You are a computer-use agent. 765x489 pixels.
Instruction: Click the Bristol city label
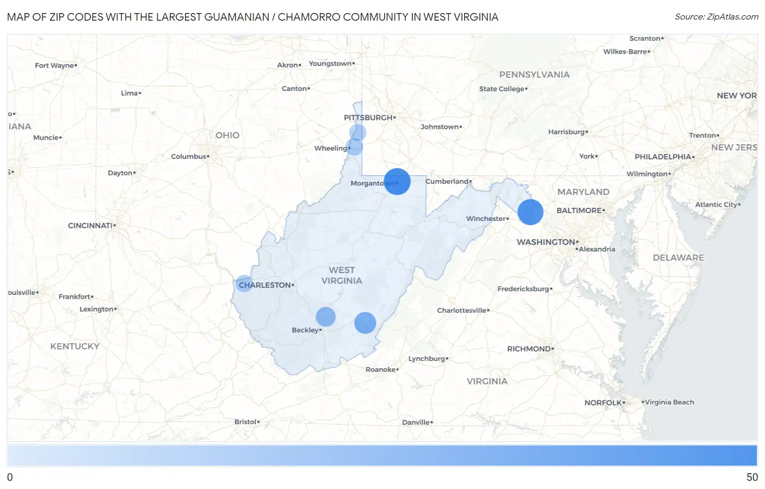pos(245,422)
